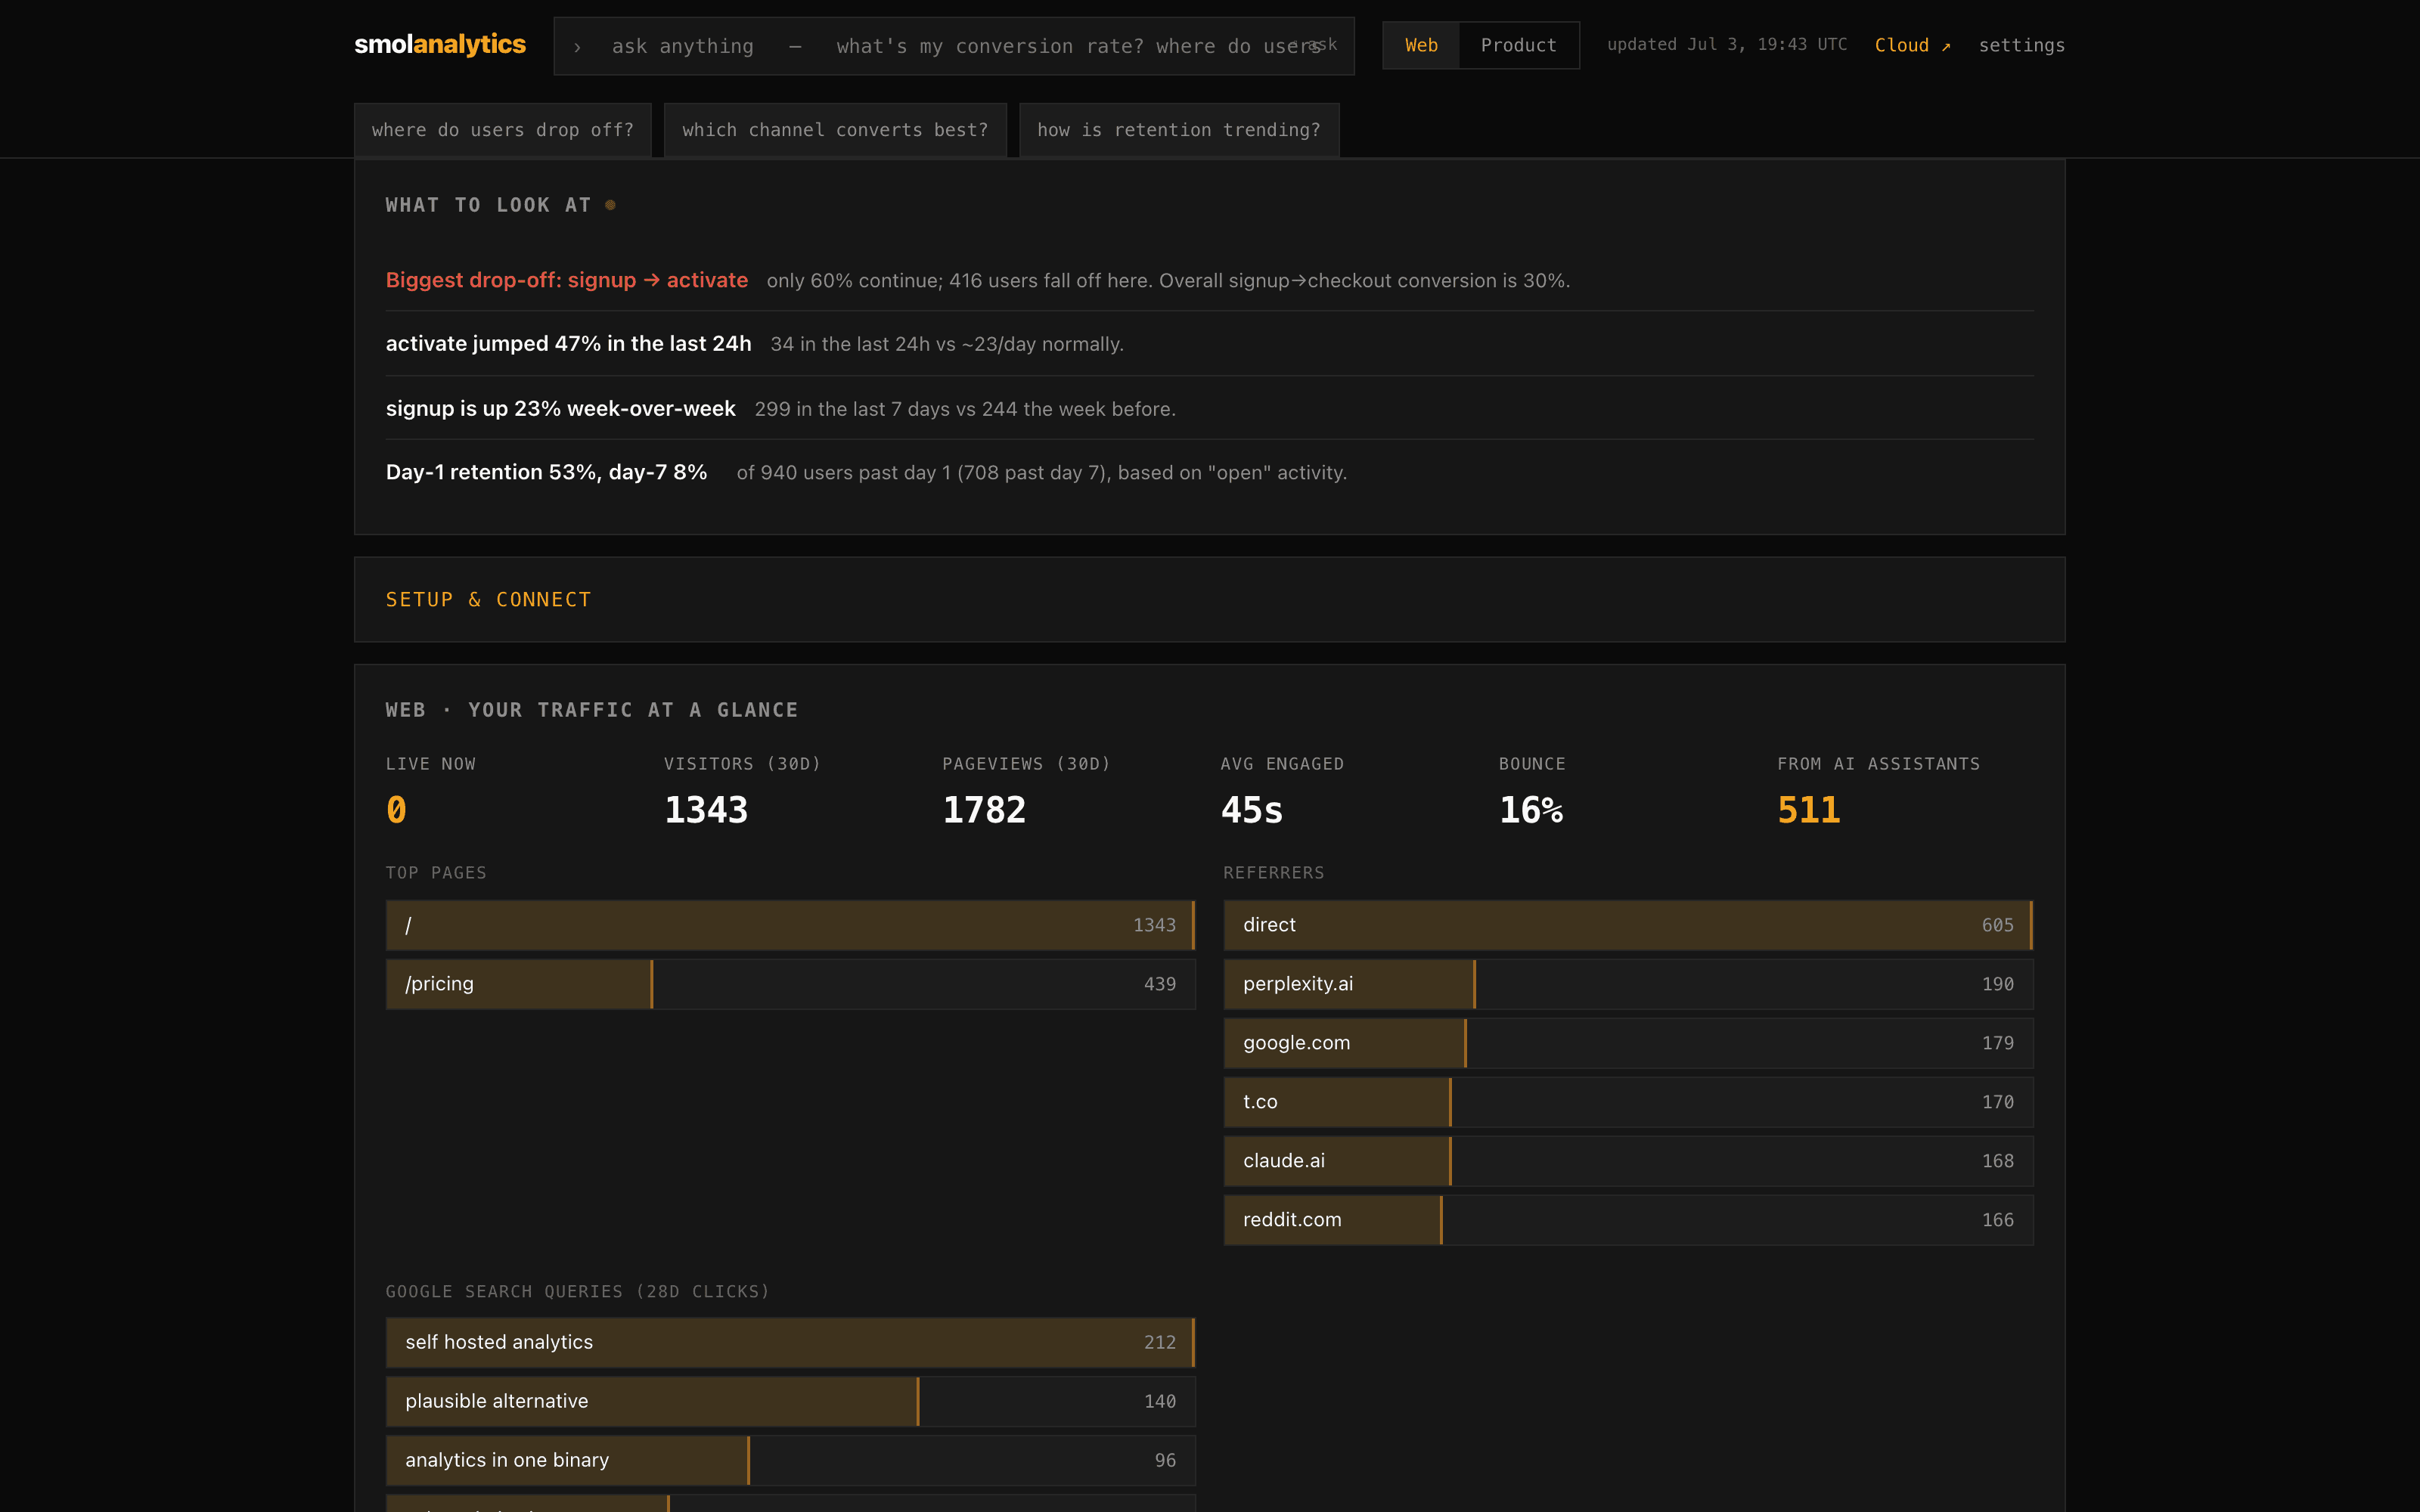Select the reddit.com referrer row
This screenshot has height=1512, width=2420.
click(x=1628, y=1220)
